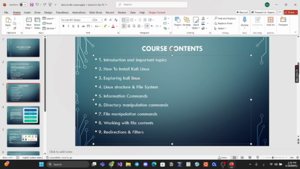Decrease list indent level icon
Image resolution: width=300 pixels, height=169 pixels.
[x=140, y=20]
